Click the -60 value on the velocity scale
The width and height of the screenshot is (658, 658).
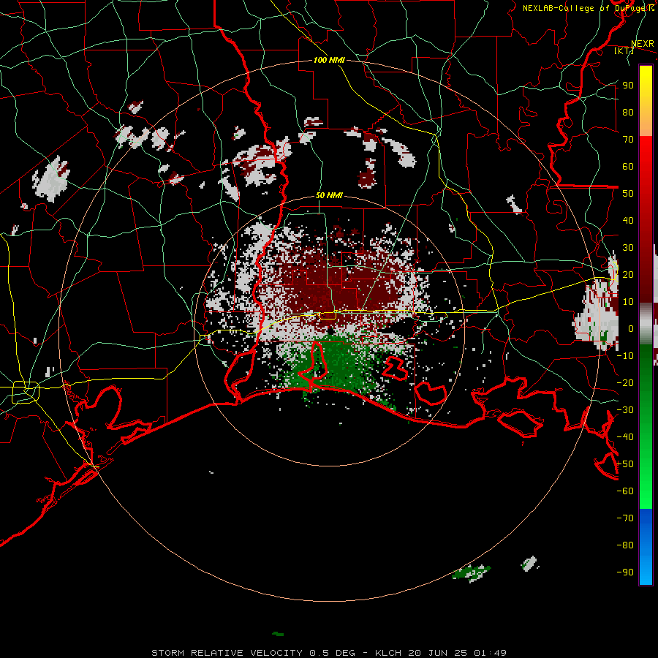coord(625,491)
